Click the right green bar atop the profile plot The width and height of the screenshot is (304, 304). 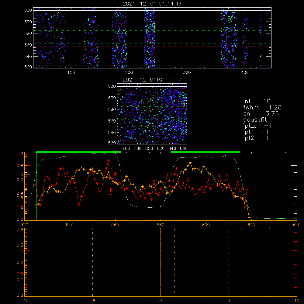[x=206, y=152]
